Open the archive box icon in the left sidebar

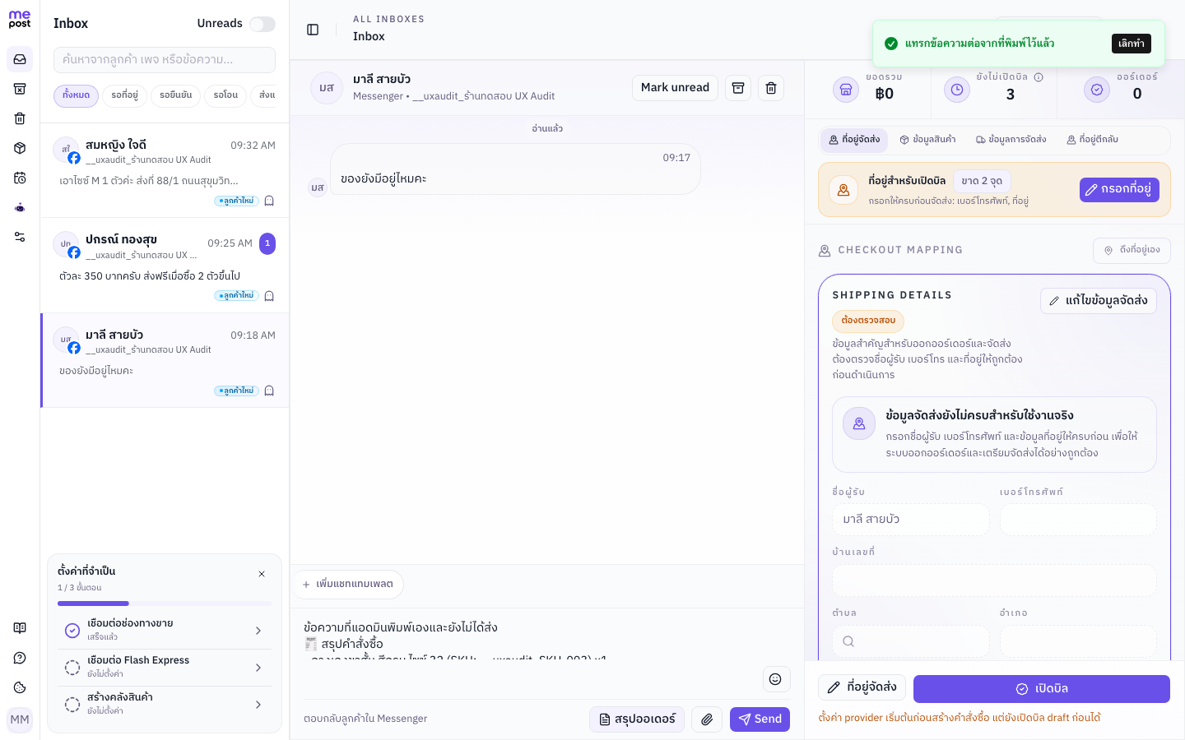coord(20,89)
